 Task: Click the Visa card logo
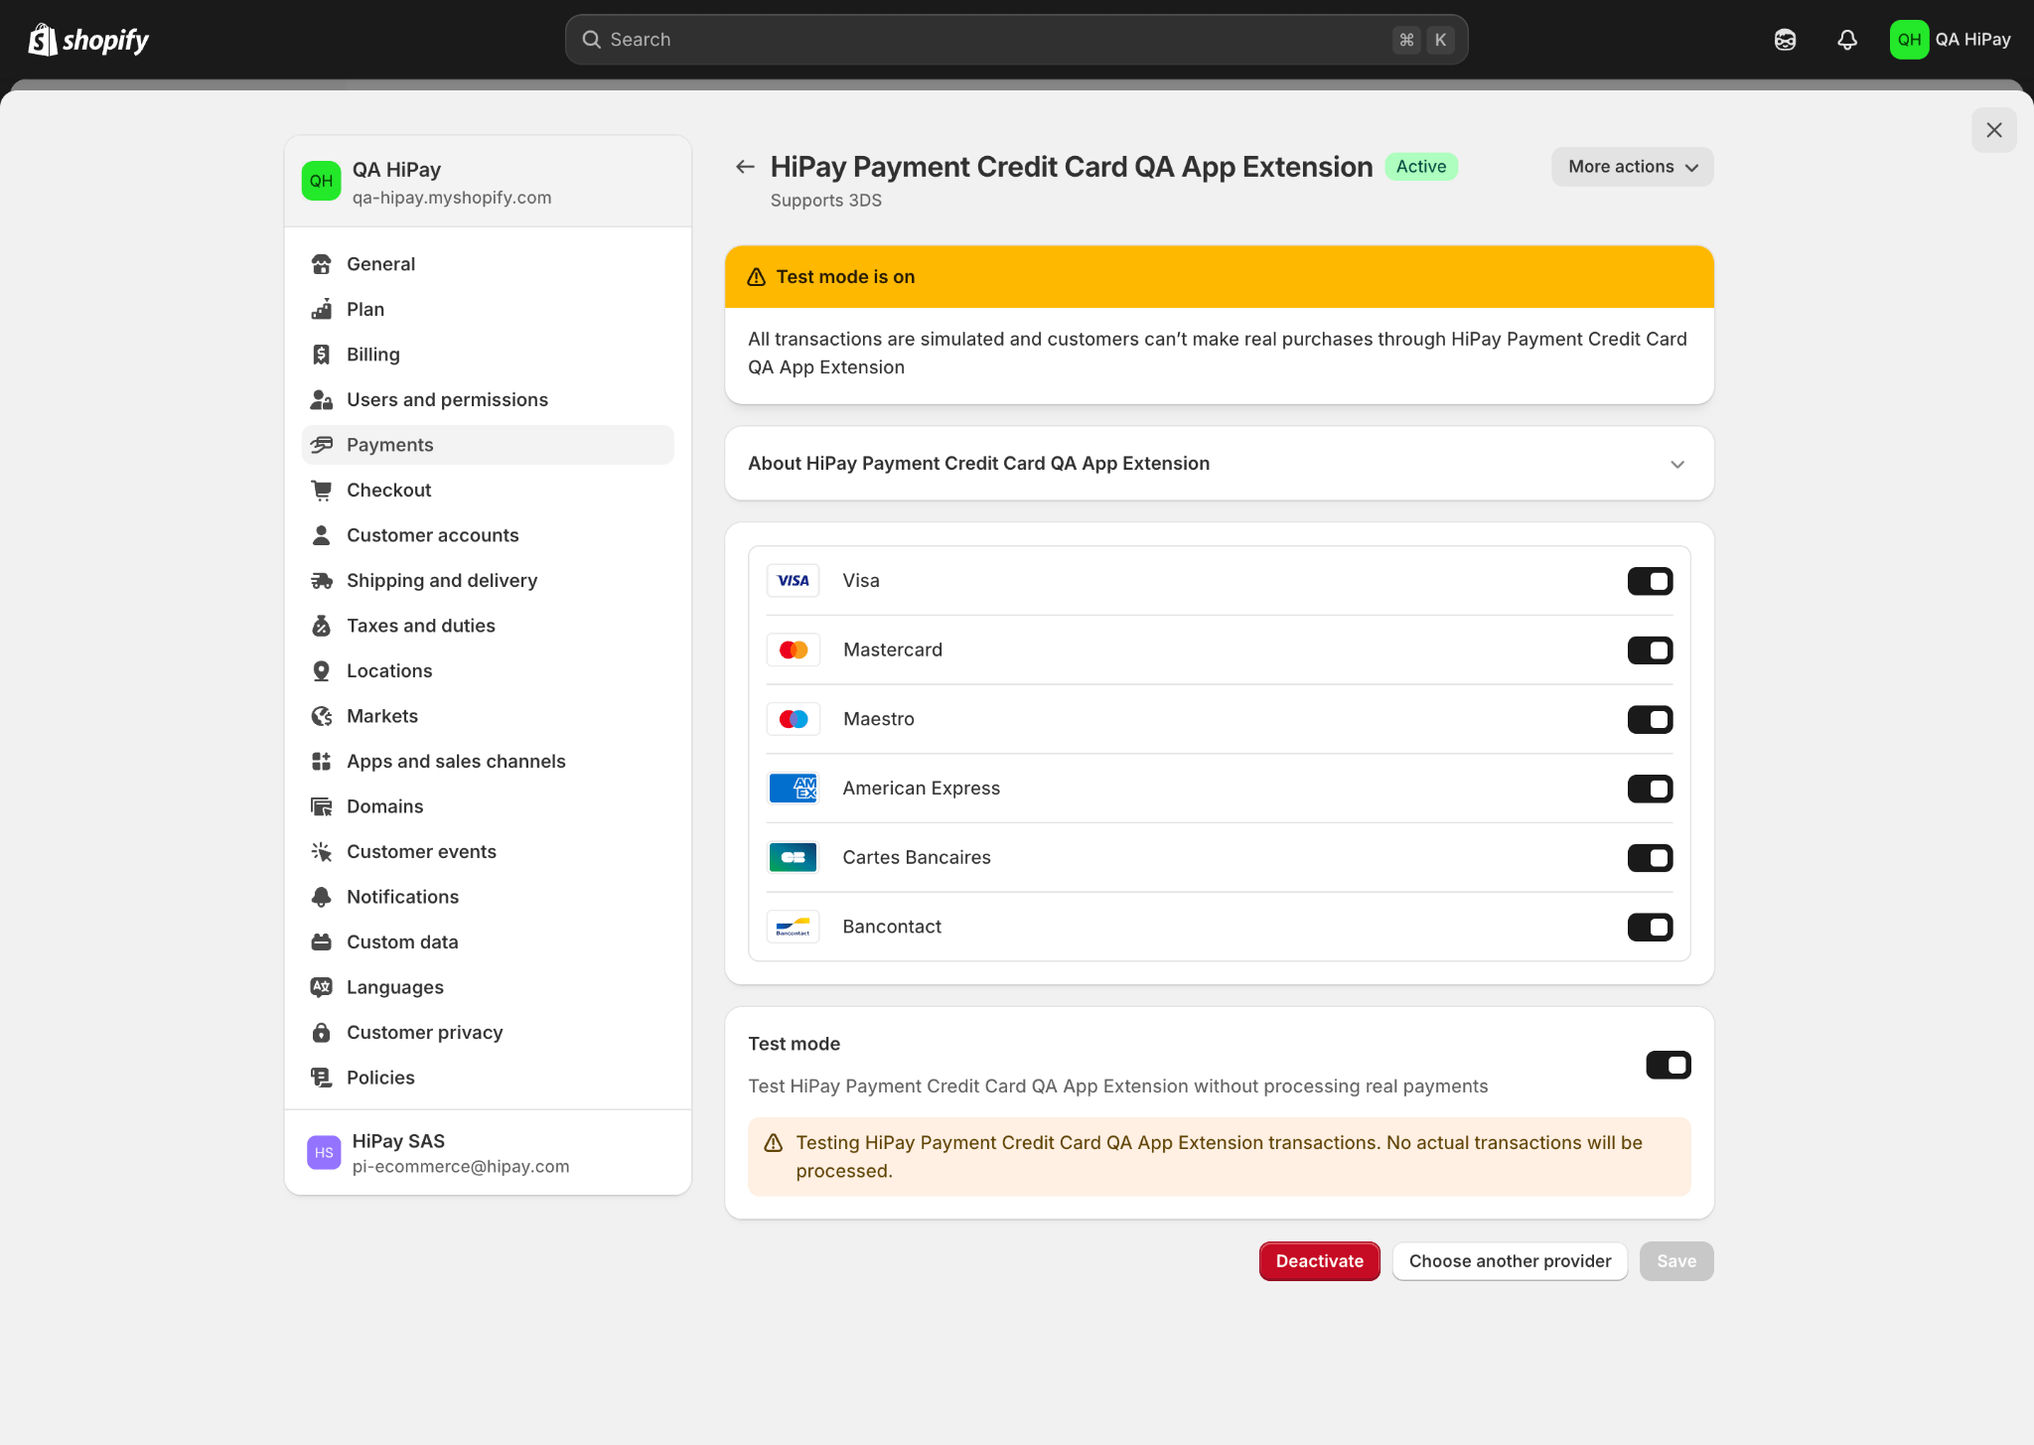point(793,581)
